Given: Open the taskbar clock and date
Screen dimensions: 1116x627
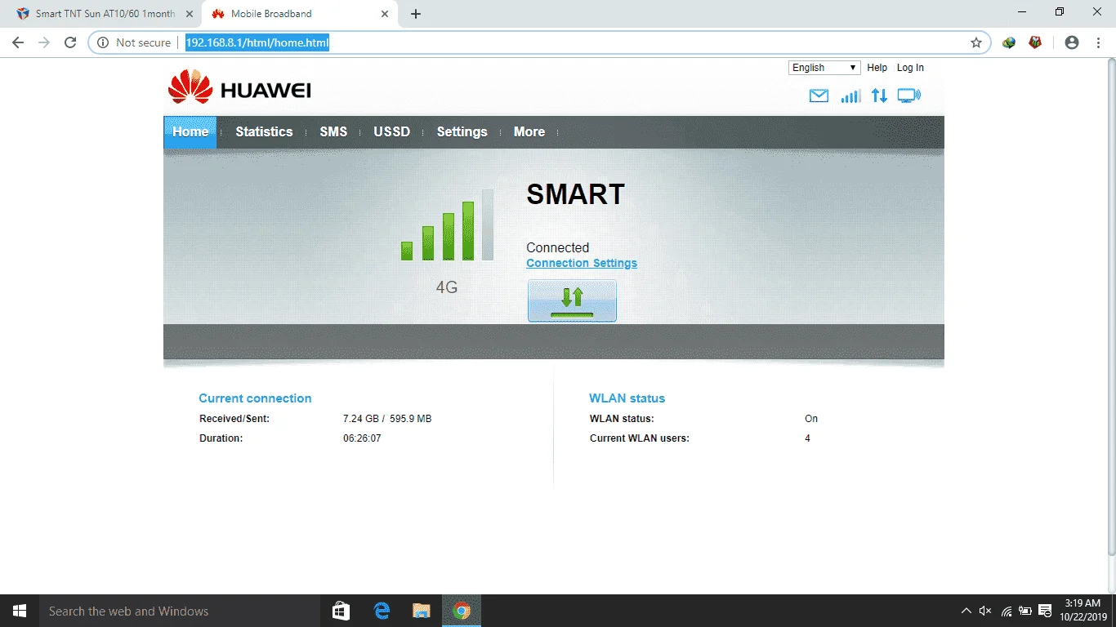Looking at the screenshot, I should [1083, 610].
